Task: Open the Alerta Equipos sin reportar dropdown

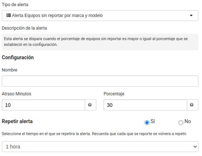Action: click(x=100, y=15)
